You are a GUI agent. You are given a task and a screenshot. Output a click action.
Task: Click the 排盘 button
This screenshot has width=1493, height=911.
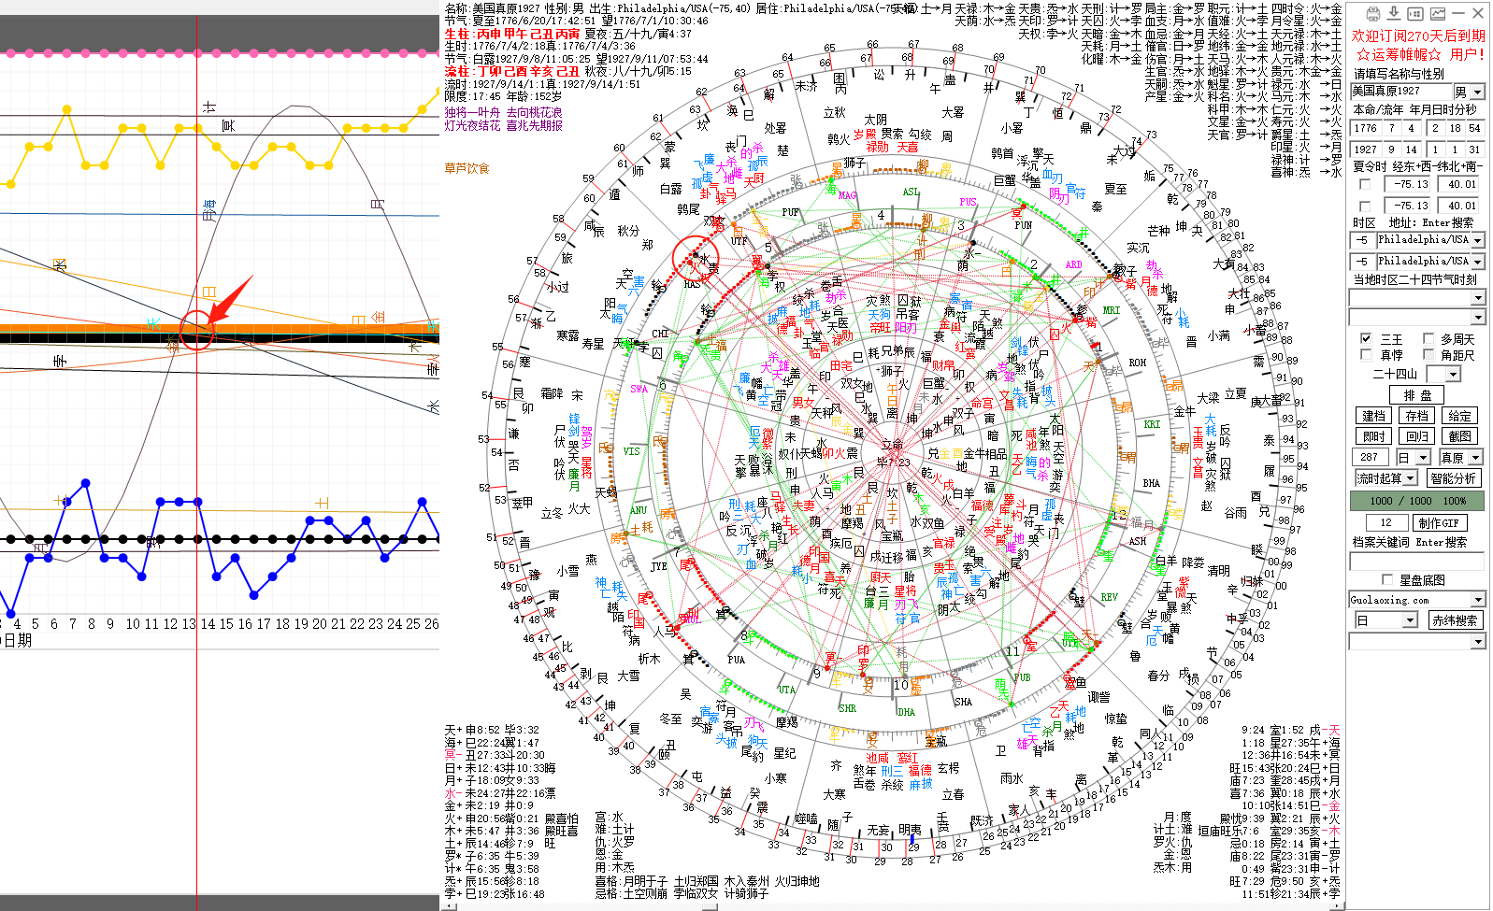coord(1416,395)
